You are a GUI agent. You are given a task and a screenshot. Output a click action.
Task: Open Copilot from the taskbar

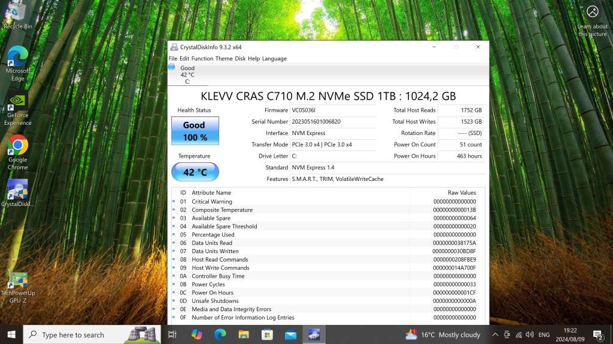198,334
